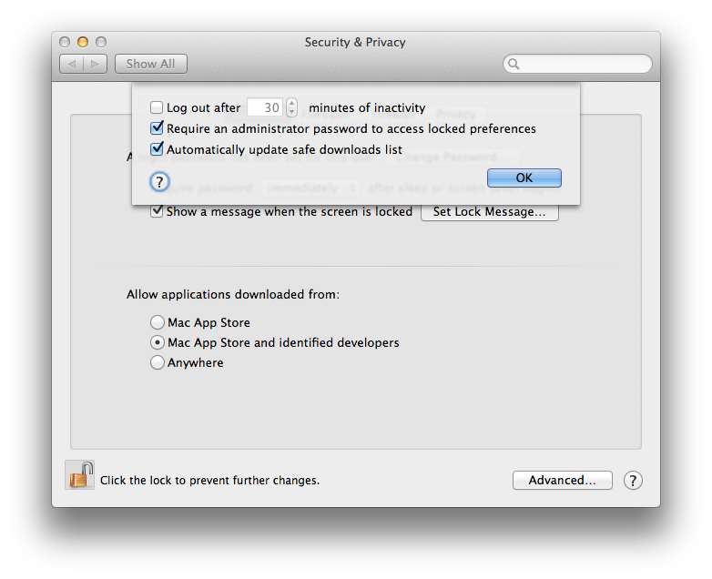Click the lock icon to prevent changes
Viewport: 712px width, 579px height.
(80, 475)
